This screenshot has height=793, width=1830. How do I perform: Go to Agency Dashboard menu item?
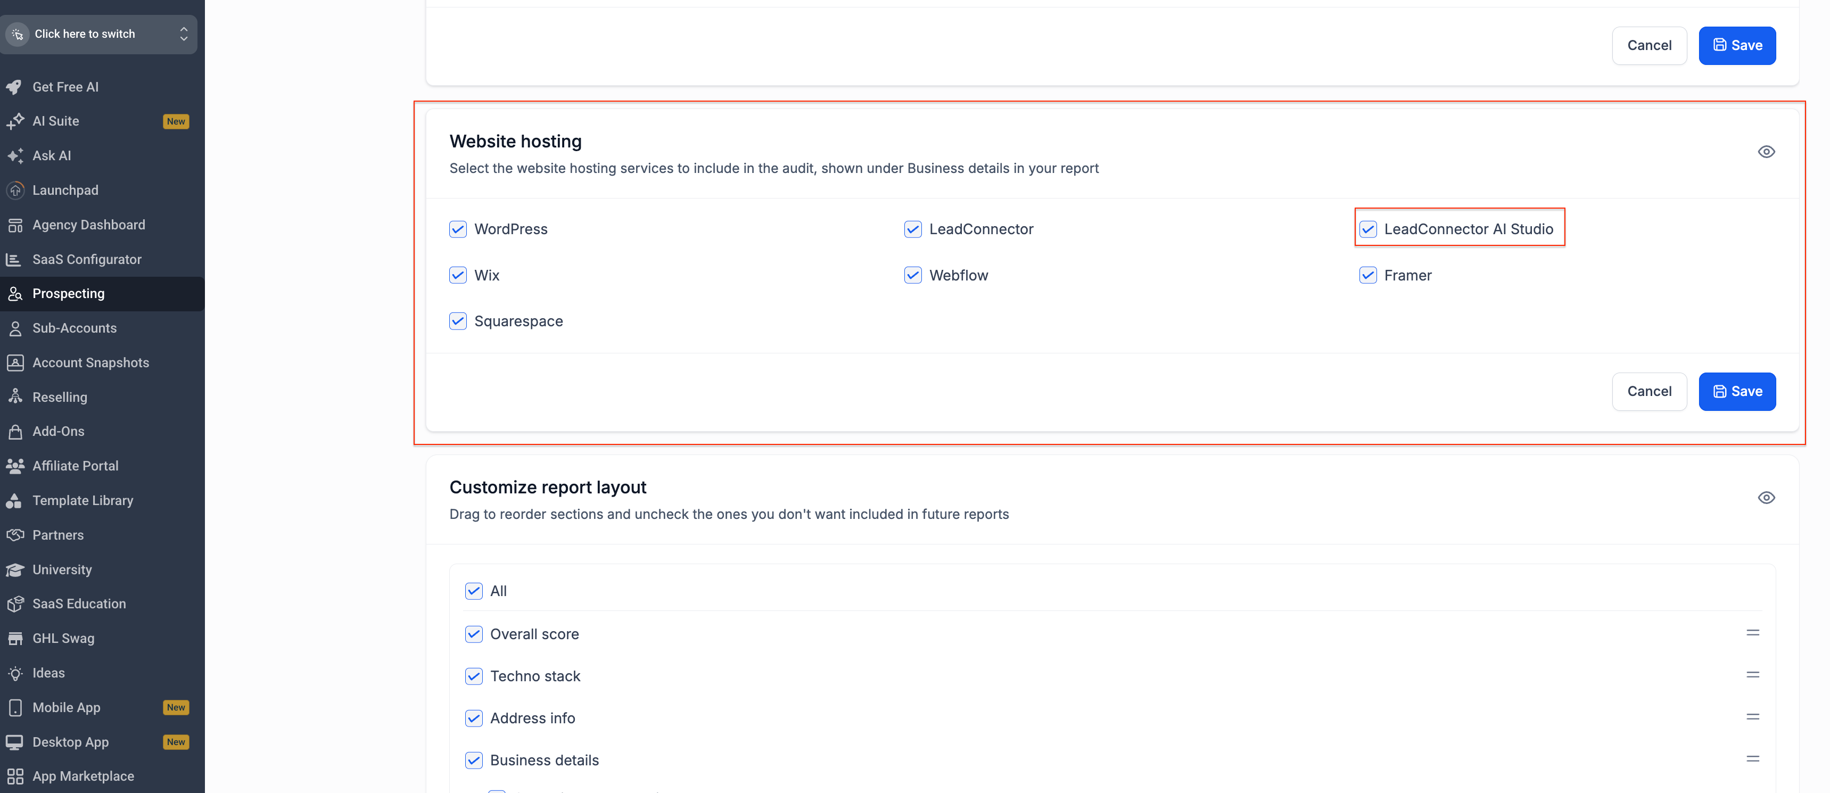click(x=102, y=225)
